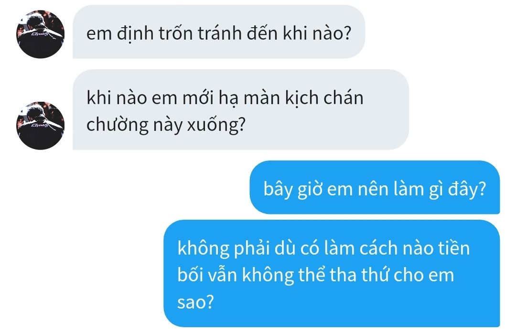Select the gray bubble 'khi nào em mới hạ màn kịch'
This screenshot has width=516, height=331.
pyautogui.click(x=240, y=109)
